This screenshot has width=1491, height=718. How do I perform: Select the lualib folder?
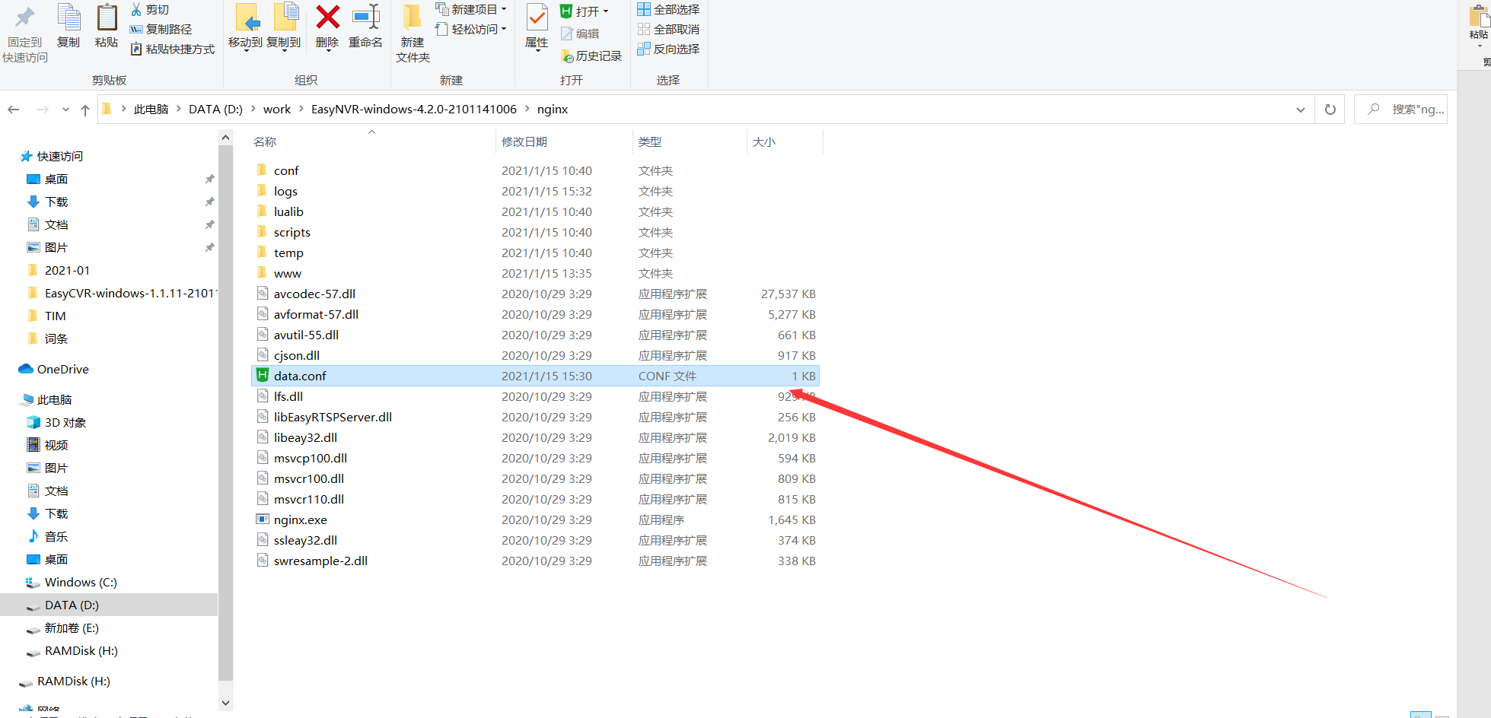[288, 211]
